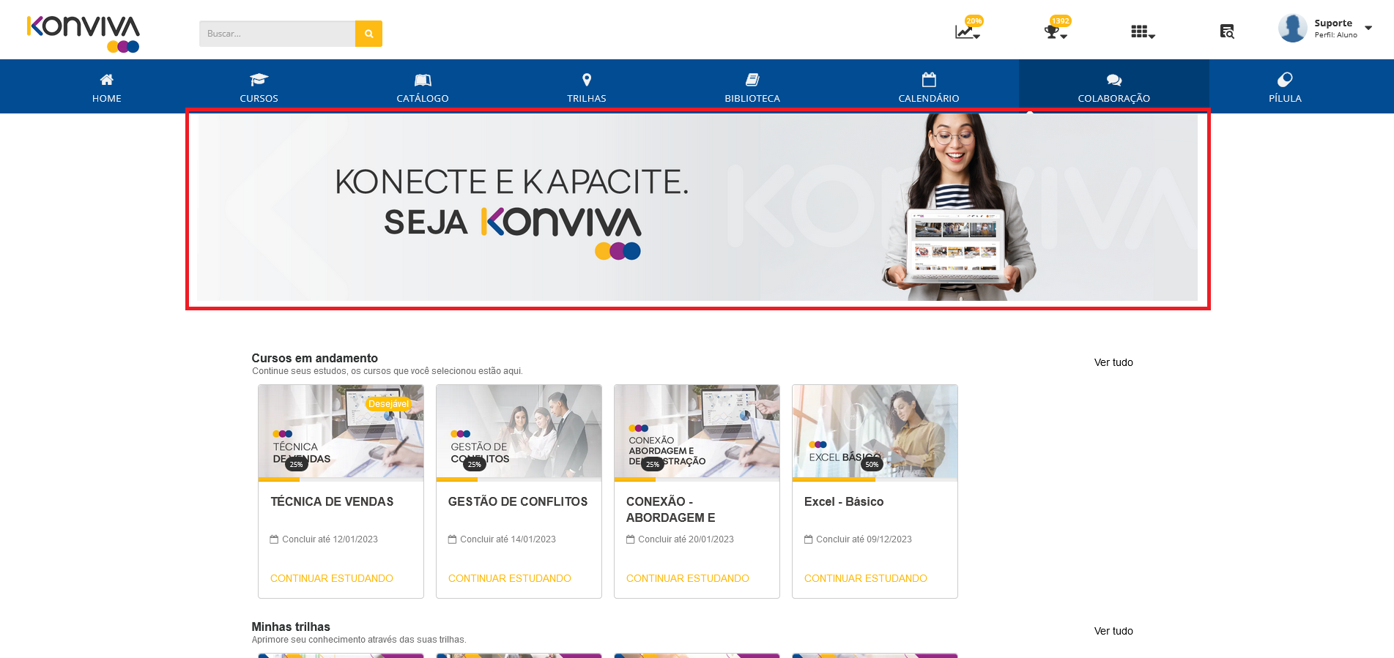
Task: Click the yellow search magnifier button
Action: coord(368,34)
